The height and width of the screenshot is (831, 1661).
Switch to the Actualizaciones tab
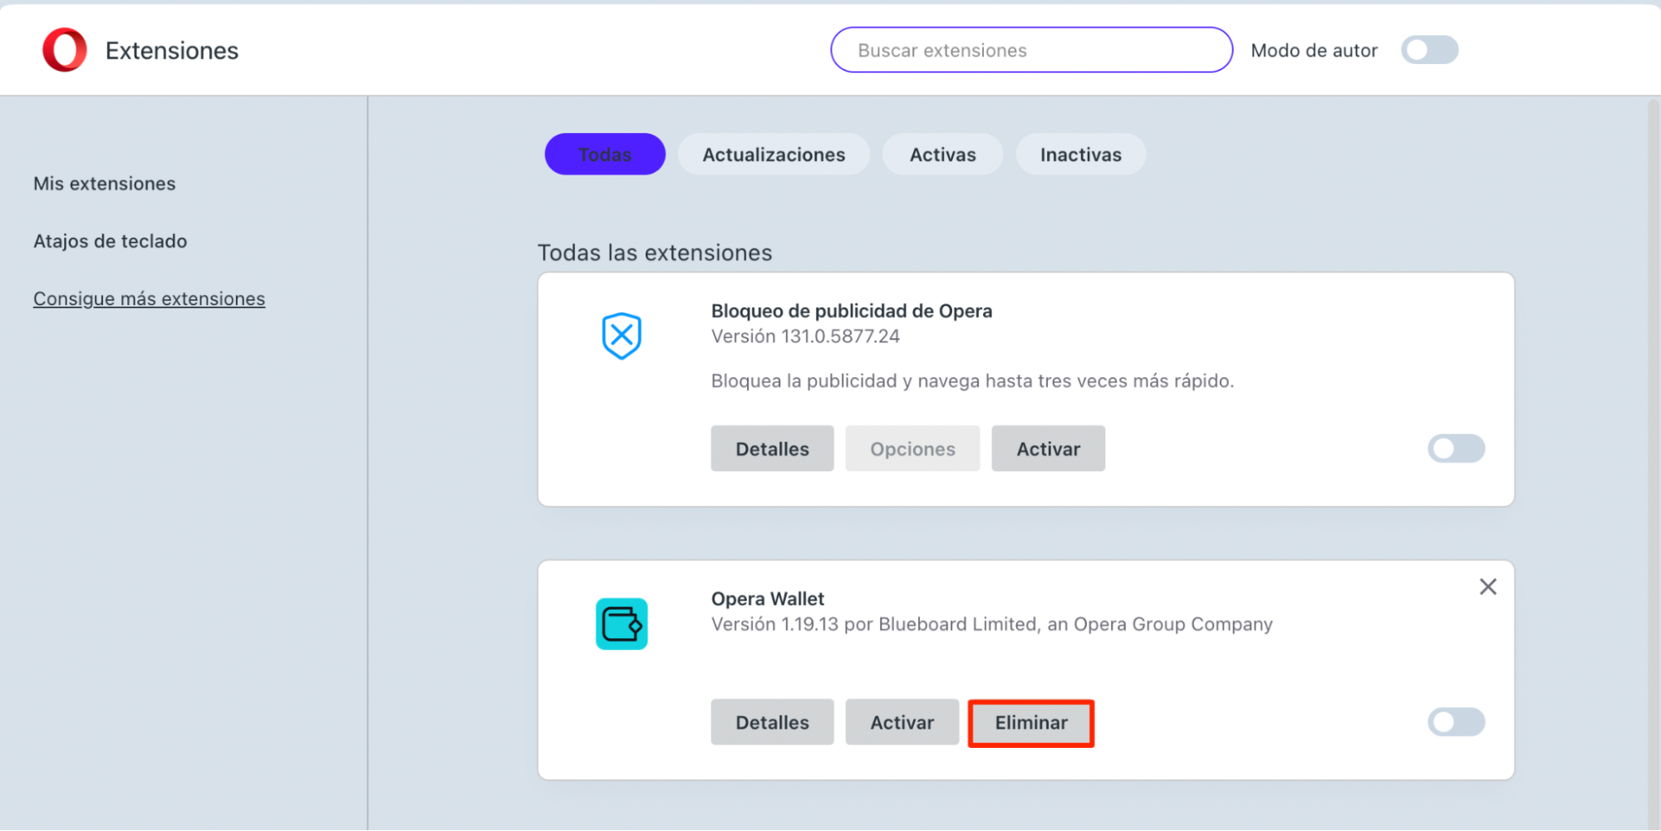click(774, 155)
